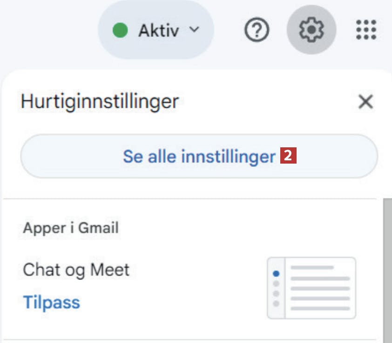Screen dimensions: 392x343
Task: Click the gray lines in layout preview
Action: [x=320, y=288]
